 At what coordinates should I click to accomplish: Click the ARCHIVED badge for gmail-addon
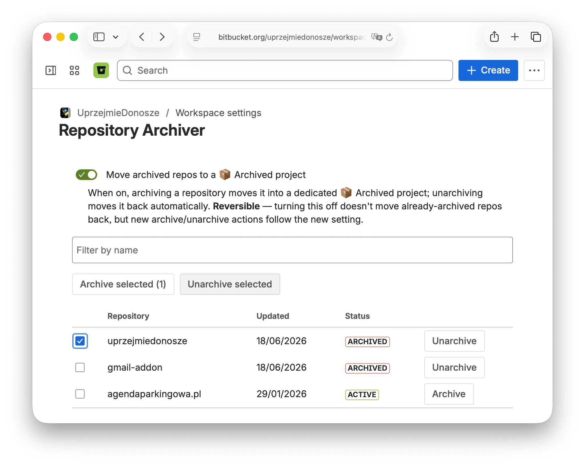[x=367, y=368]
